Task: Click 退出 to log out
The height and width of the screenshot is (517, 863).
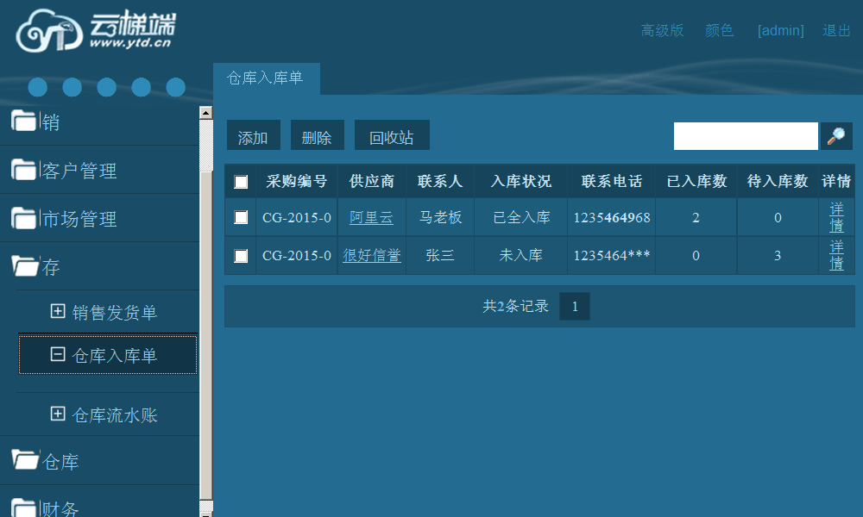Action: [x=836, y=30]
